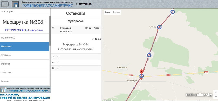Click the Google logo on the map
The image size is (218, 101).
pyautogui.click(x=108, y=100)
